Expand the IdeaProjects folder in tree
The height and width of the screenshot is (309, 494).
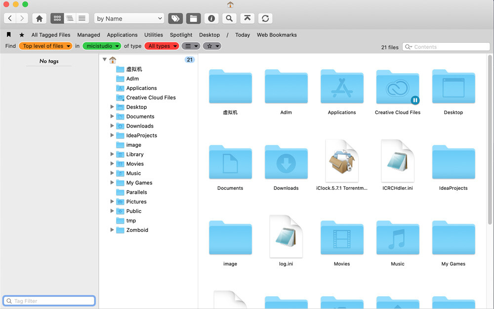[112, 135]
